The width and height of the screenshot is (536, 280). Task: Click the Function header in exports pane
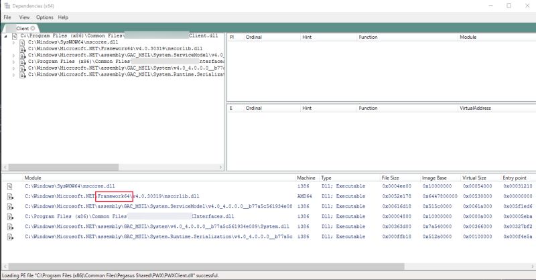407,108
